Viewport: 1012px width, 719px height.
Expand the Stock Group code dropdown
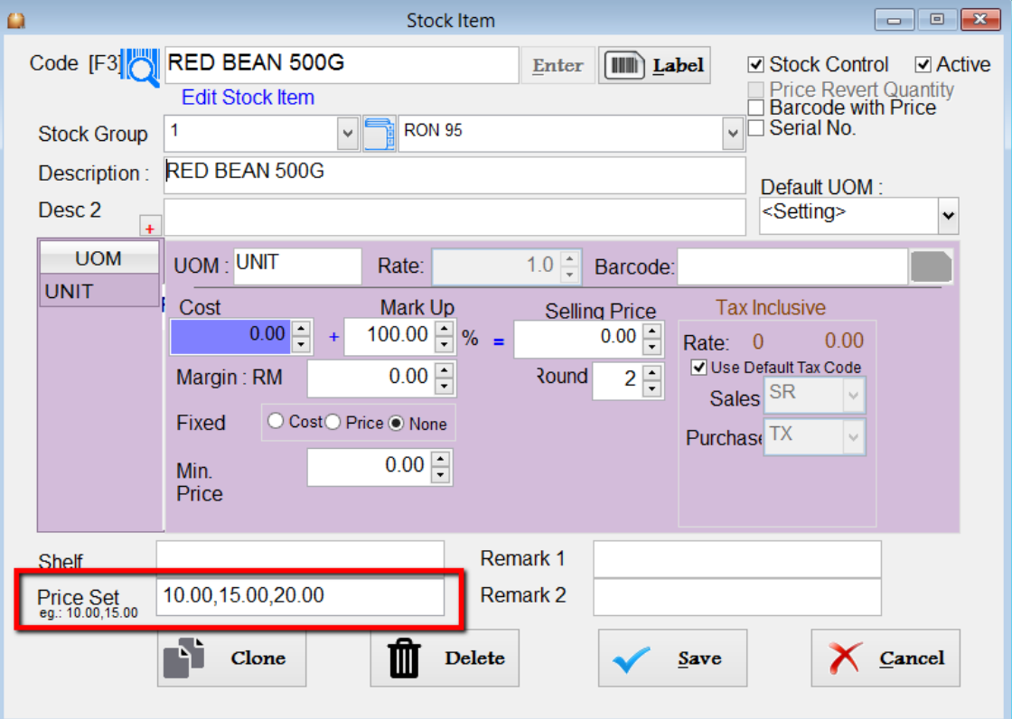coord(348,134)
